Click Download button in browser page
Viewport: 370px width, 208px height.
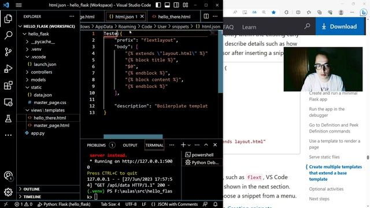tap(341, 27)
